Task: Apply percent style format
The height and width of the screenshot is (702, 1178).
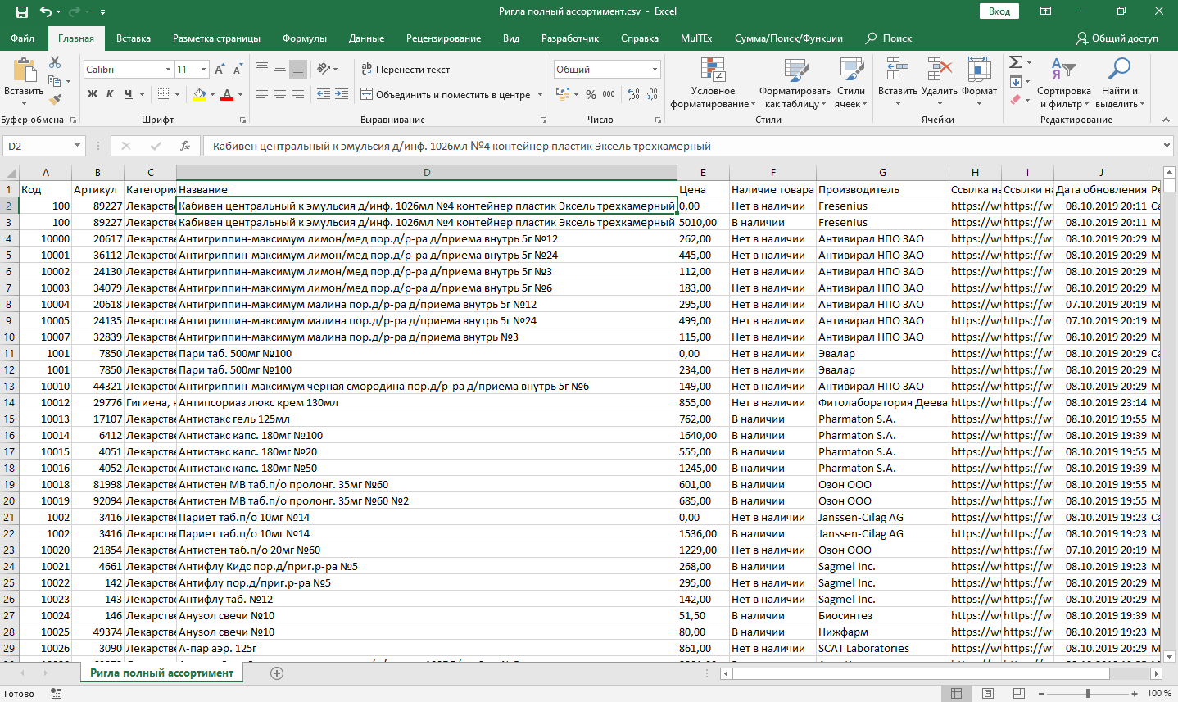Action: tap(591, 94)
